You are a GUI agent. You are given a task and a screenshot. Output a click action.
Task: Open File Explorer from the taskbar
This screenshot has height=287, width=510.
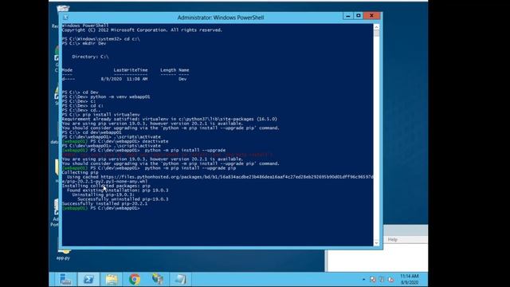point(112,279)
